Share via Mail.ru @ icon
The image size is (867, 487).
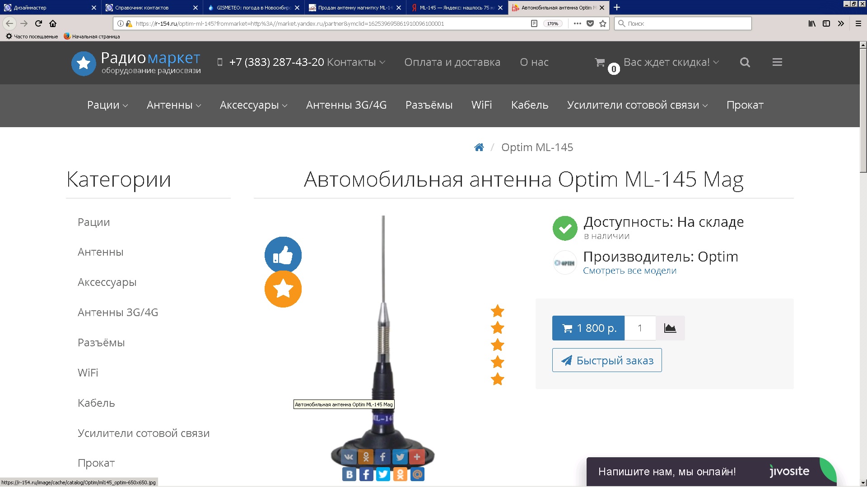418,474
